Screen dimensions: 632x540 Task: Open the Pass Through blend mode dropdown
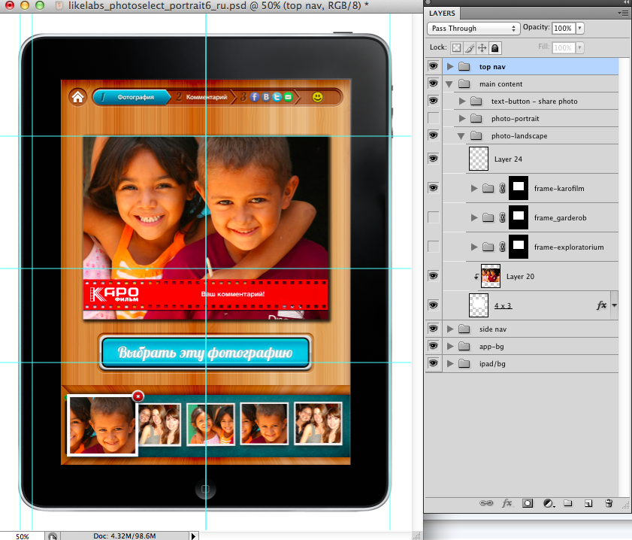click(473, 28)
